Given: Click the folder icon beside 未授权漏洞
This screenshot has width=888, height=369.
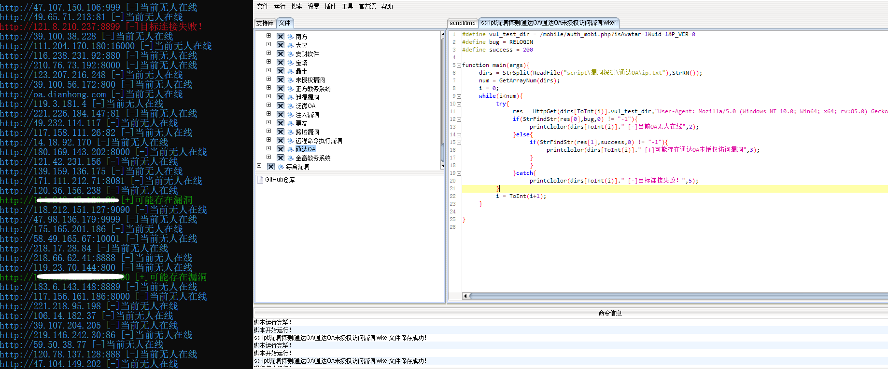Looking at the screenshot, I should 291,80.
